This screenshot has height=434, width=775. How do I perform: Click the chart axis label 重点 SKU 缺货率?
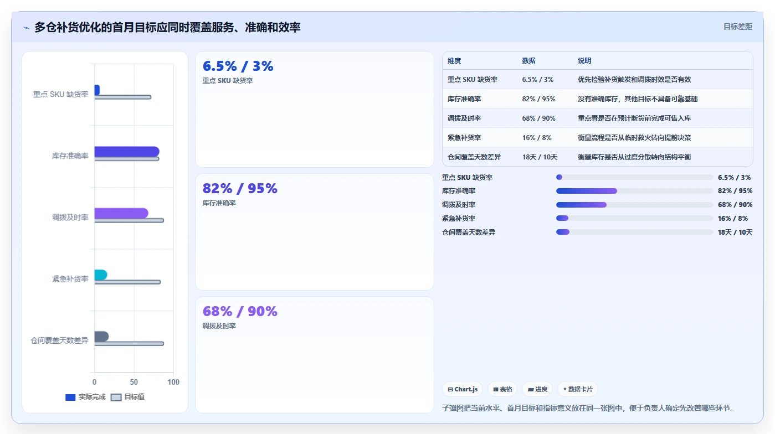click(x=61, y=95)
